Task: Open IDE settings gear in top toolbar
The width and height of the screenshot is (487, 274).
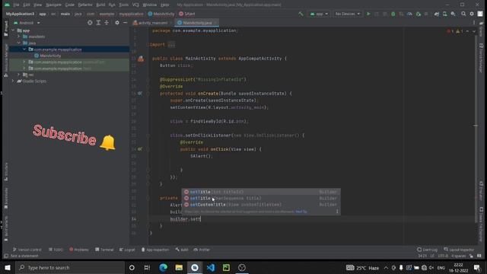Action: (472, 14)
